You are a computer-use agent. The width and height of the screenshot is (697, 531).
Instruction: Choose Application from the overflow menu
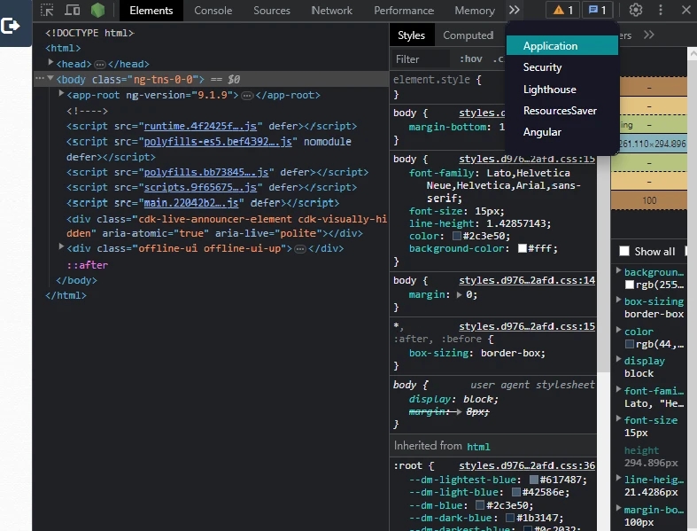562,46
